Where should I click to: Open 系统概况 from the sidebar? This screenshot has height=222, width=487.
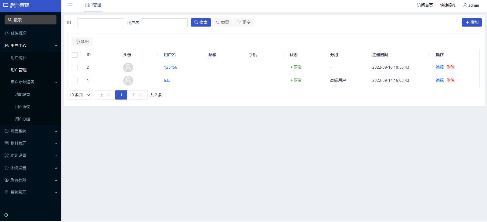[x=18, y=33]
